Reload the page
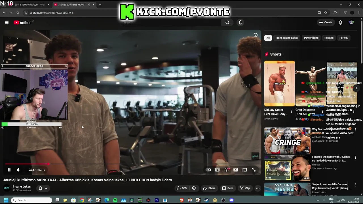The width and height of the screenshot is (363, 204). pos(18,12)
